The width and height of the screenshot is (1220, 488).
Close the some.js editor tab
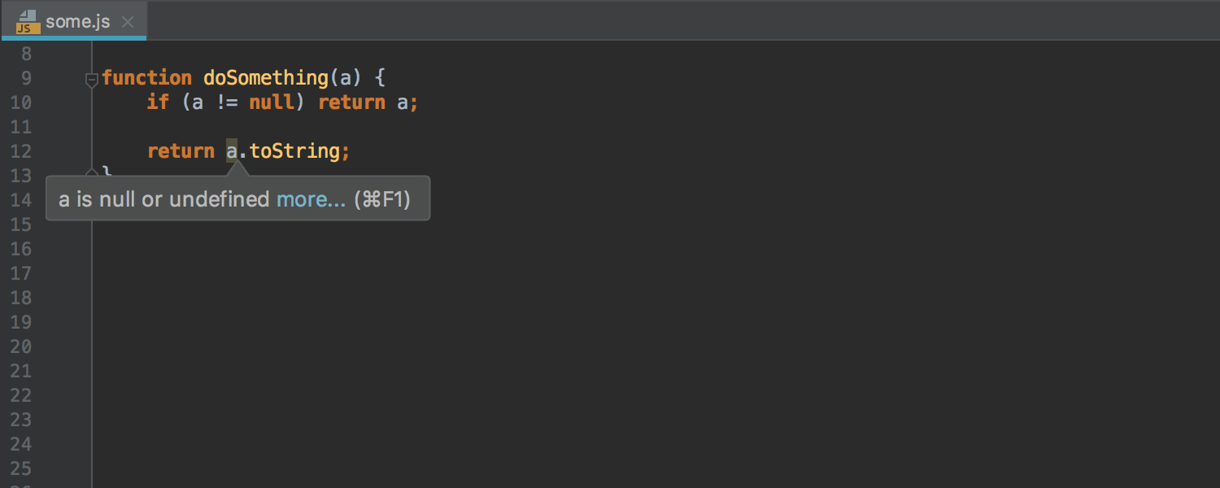tap(128, 22)
